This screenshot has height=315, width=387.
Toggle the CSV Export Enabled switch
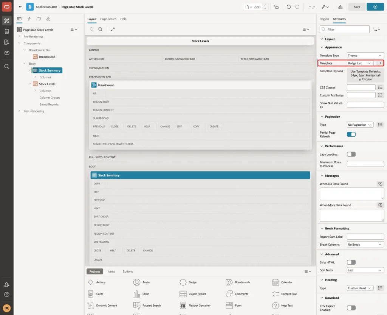point(351,308)
